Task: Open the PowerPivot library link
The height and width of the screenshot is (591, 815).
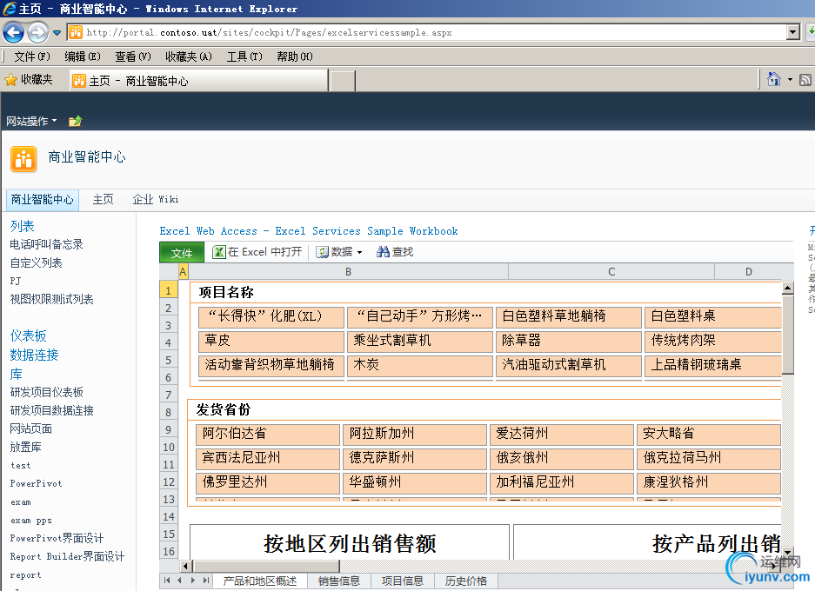Action: pos(36,483)
